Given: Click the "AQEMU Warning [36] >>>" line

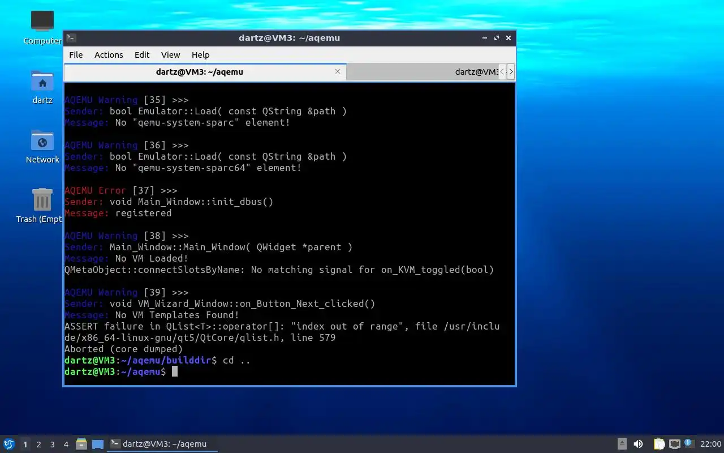Looking at the screenshot, I should coord(127,145).
